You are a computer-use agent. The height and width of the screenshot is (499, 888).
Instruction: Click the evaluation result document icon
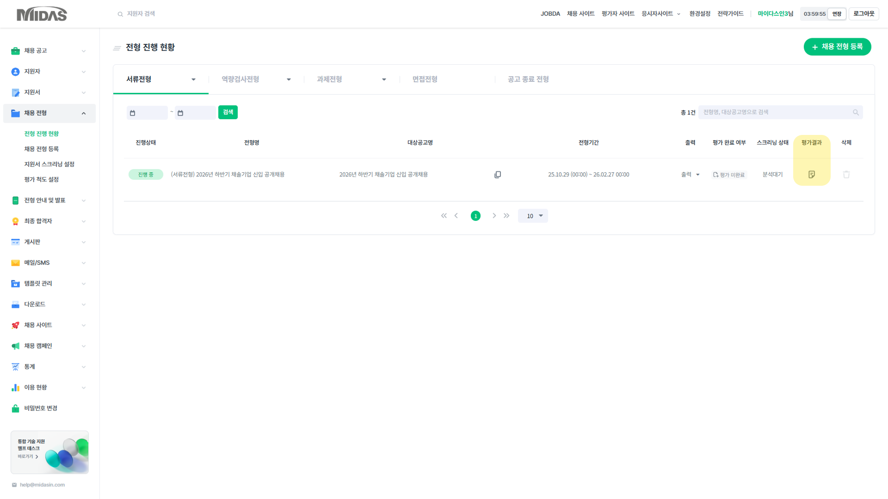pos(811,175)
